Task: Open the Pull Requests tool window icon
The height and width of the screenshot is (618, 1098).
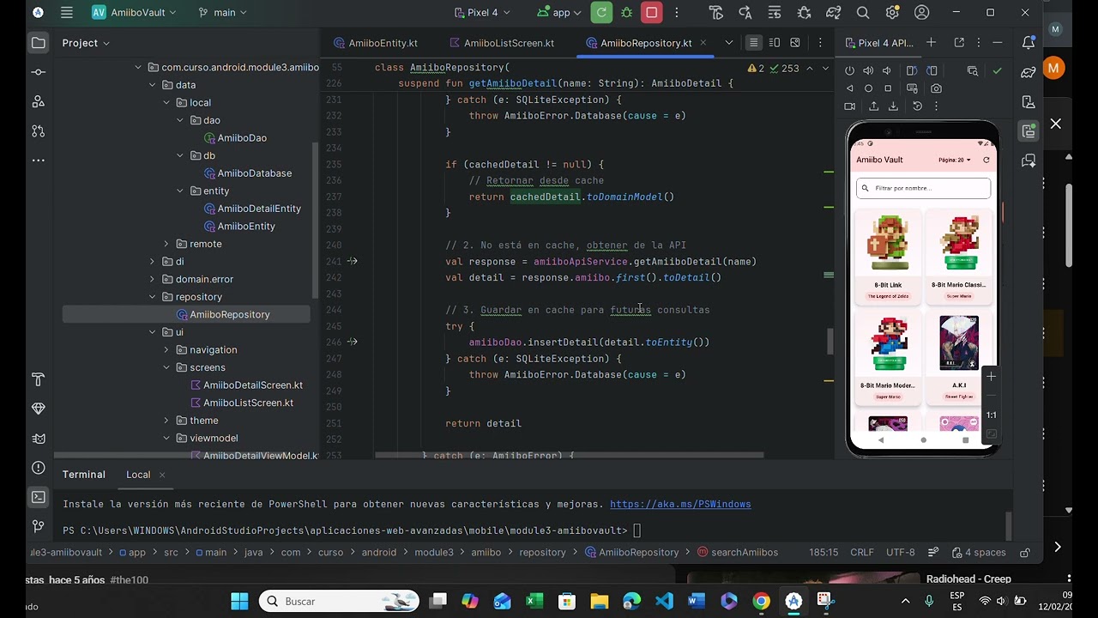Action: click(x=38, y=131)
